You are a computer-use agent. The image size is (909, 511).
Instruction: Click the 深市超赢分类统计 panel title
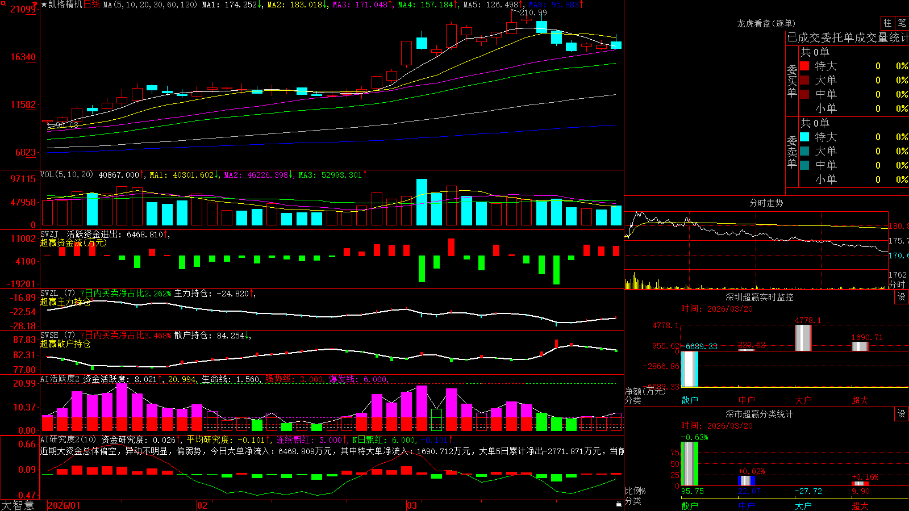[x=760, y=414]
